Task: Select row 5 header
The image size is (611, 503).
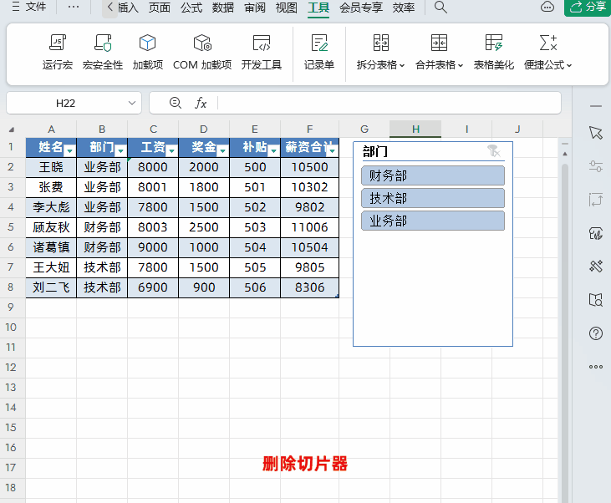Action: tap(11, 227)
